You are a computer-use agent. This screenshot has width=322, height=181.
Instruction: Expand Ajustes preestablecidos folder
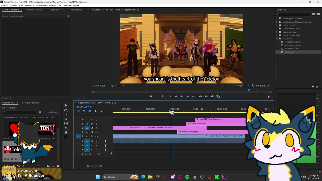[x=277, y=19]
